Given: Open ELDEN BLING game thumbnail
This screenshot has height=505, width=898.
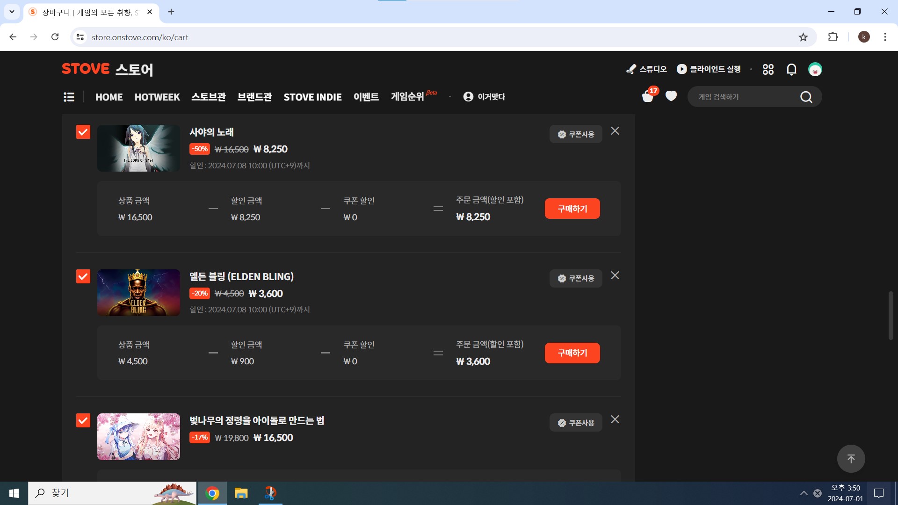Looking at the screenshot, I should [138, 293].
